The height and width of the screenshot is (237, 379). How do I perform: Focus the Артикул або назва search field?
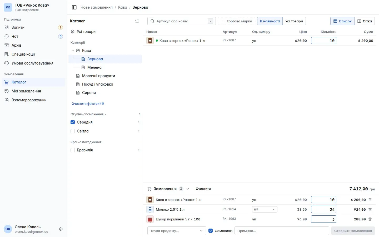(x=182, y=21)
